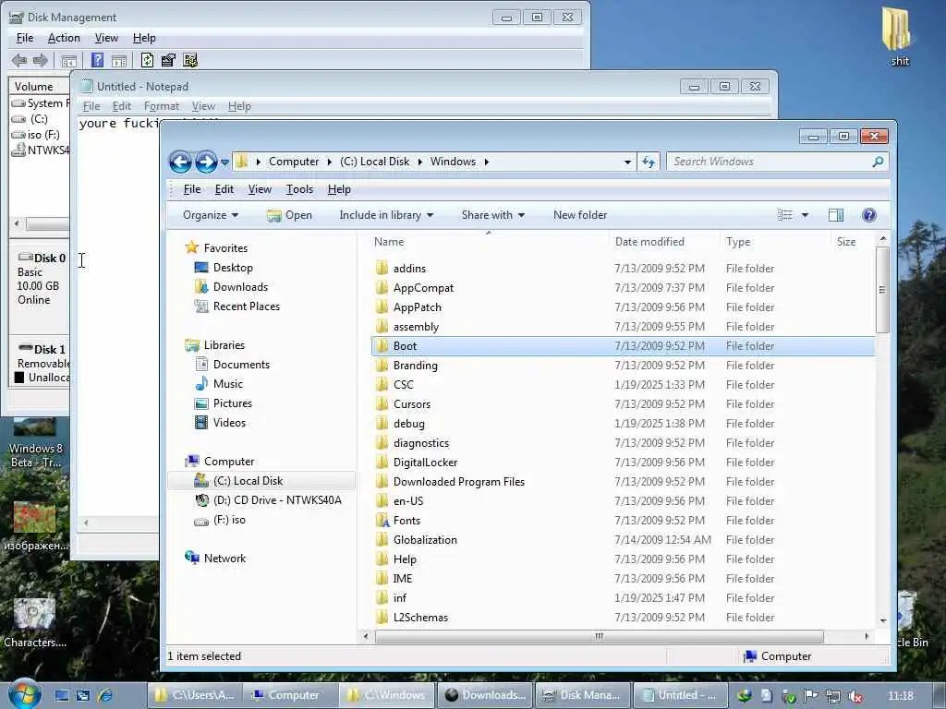The image size is (946, 709).
Task: Select Documents library in navigation pane
Action: pyautogui.click(x=241, y=364)
